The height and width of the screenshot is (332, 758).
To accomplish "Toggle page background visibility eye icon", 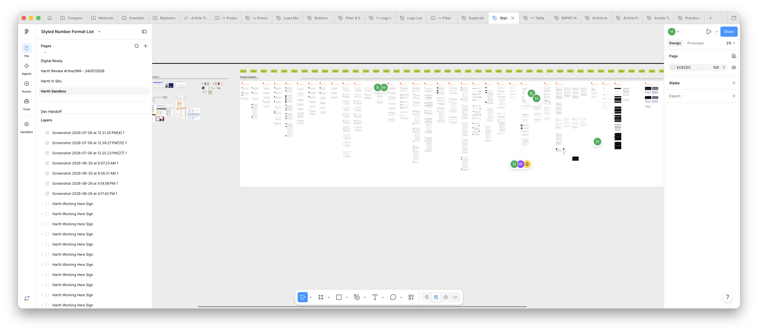I will (x=734, y=68).
